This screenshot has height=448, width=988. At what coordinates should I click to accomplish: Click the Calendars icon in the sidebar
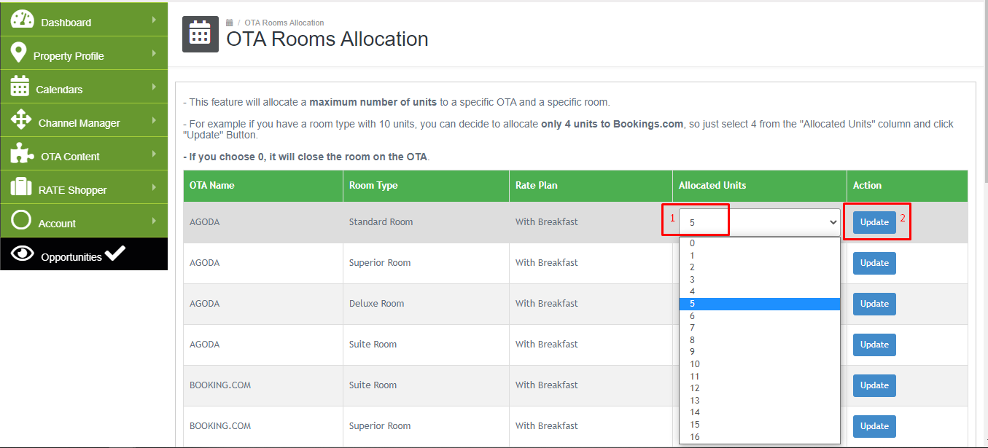(x=21, y=87)
